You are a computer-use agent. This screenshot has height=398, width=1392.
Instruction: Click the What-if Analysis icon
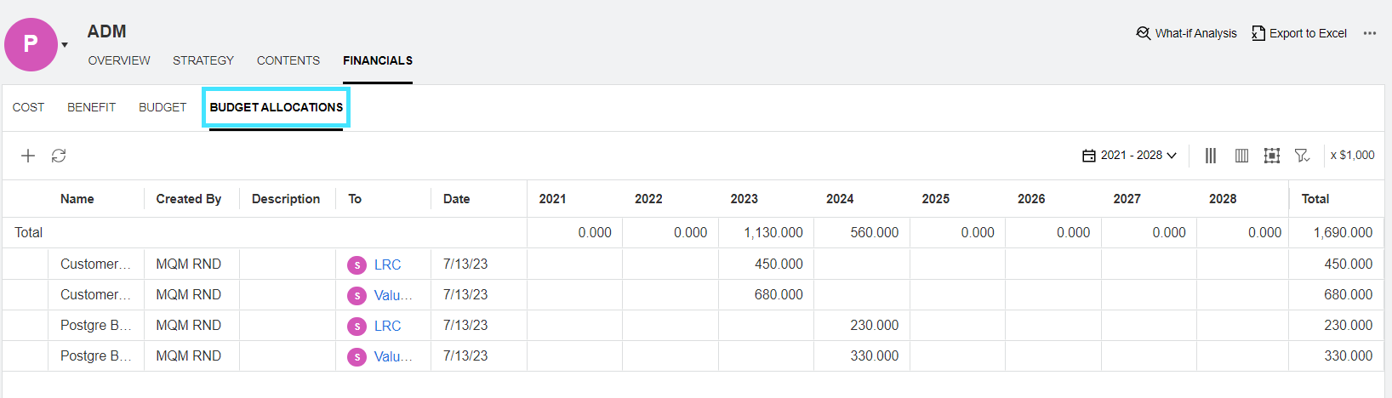click(x=1144, y=33)
